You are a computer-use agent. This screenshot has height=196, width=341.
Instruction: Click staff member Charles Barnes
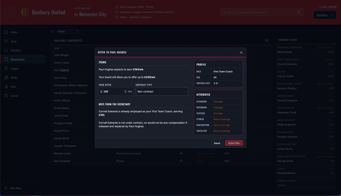coord(286,173)
